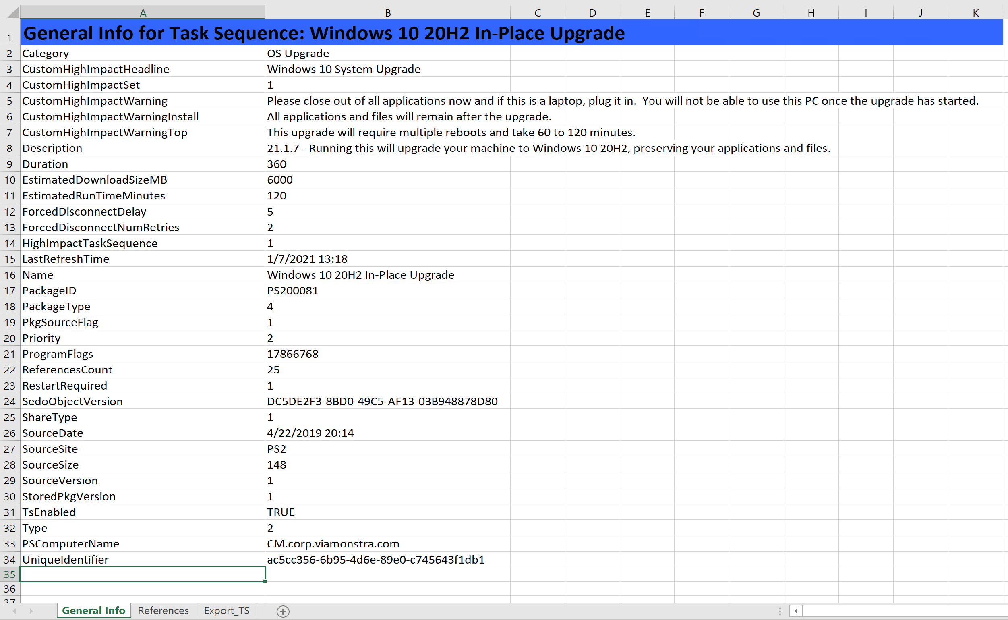
Task: Select the row 17 header
Action: point(9,291)
